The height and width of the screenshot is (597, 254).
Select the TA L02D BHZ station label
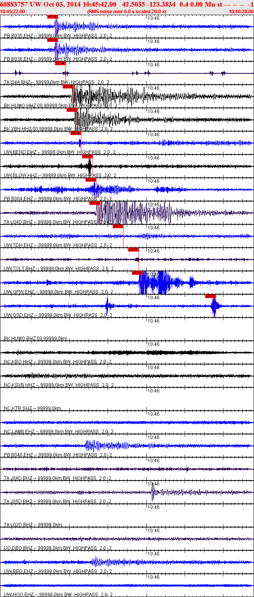33,525
